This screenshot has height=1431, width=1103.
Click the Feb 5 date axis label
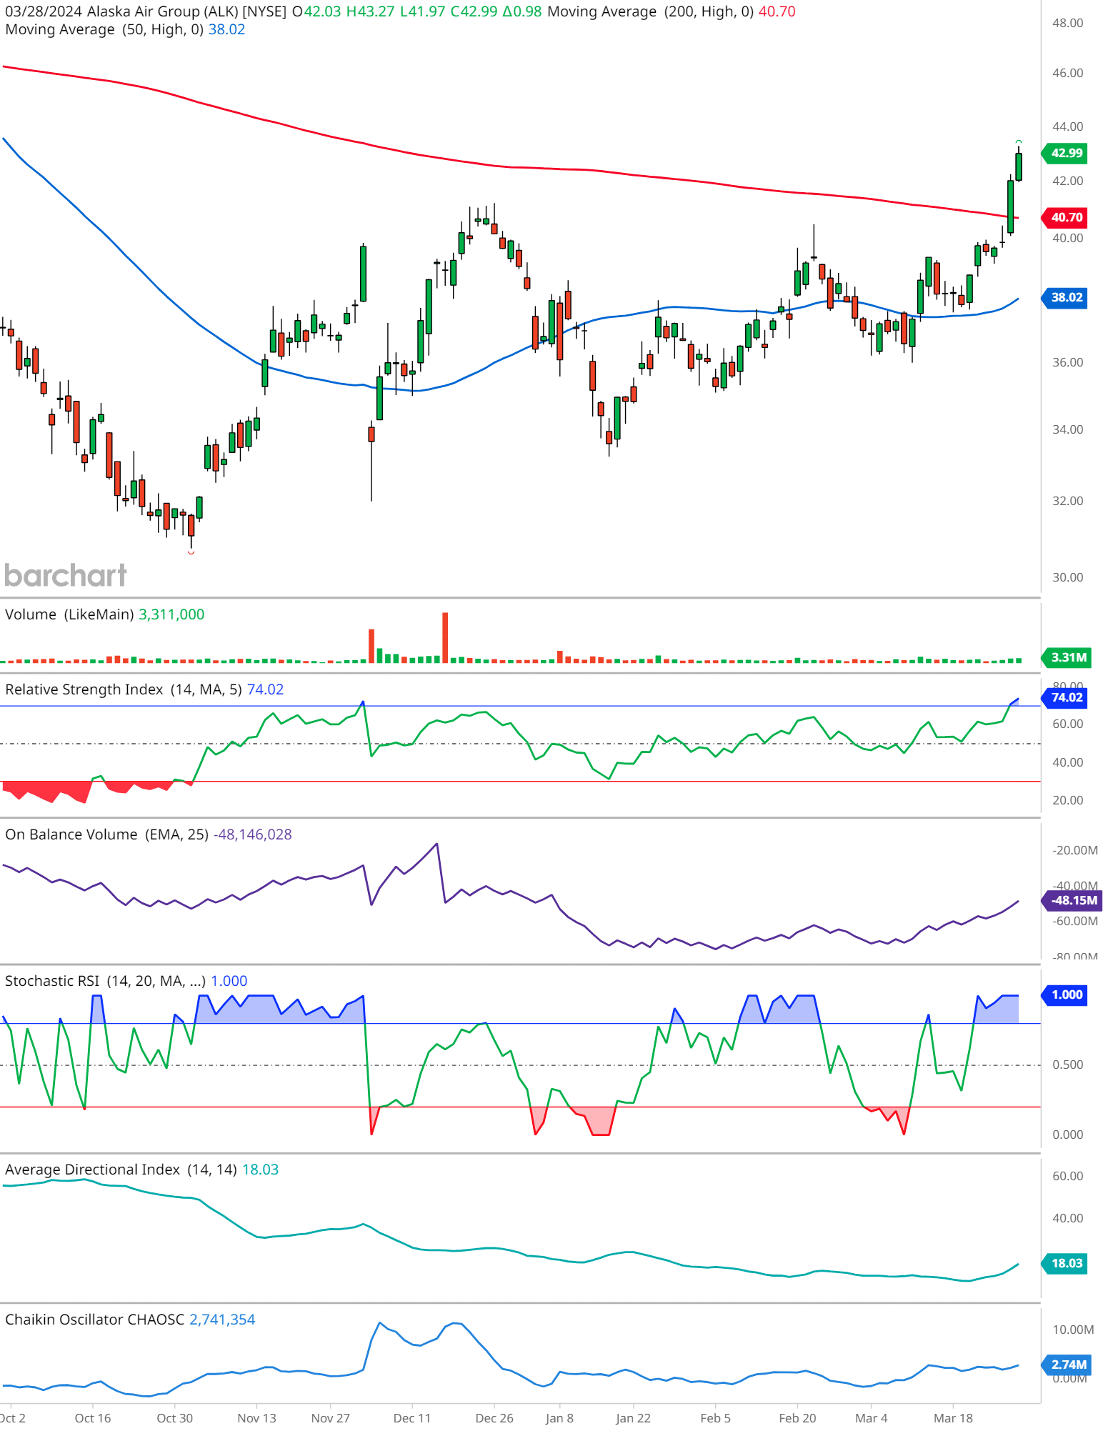pyautogui.click(x=715, y=1418)
